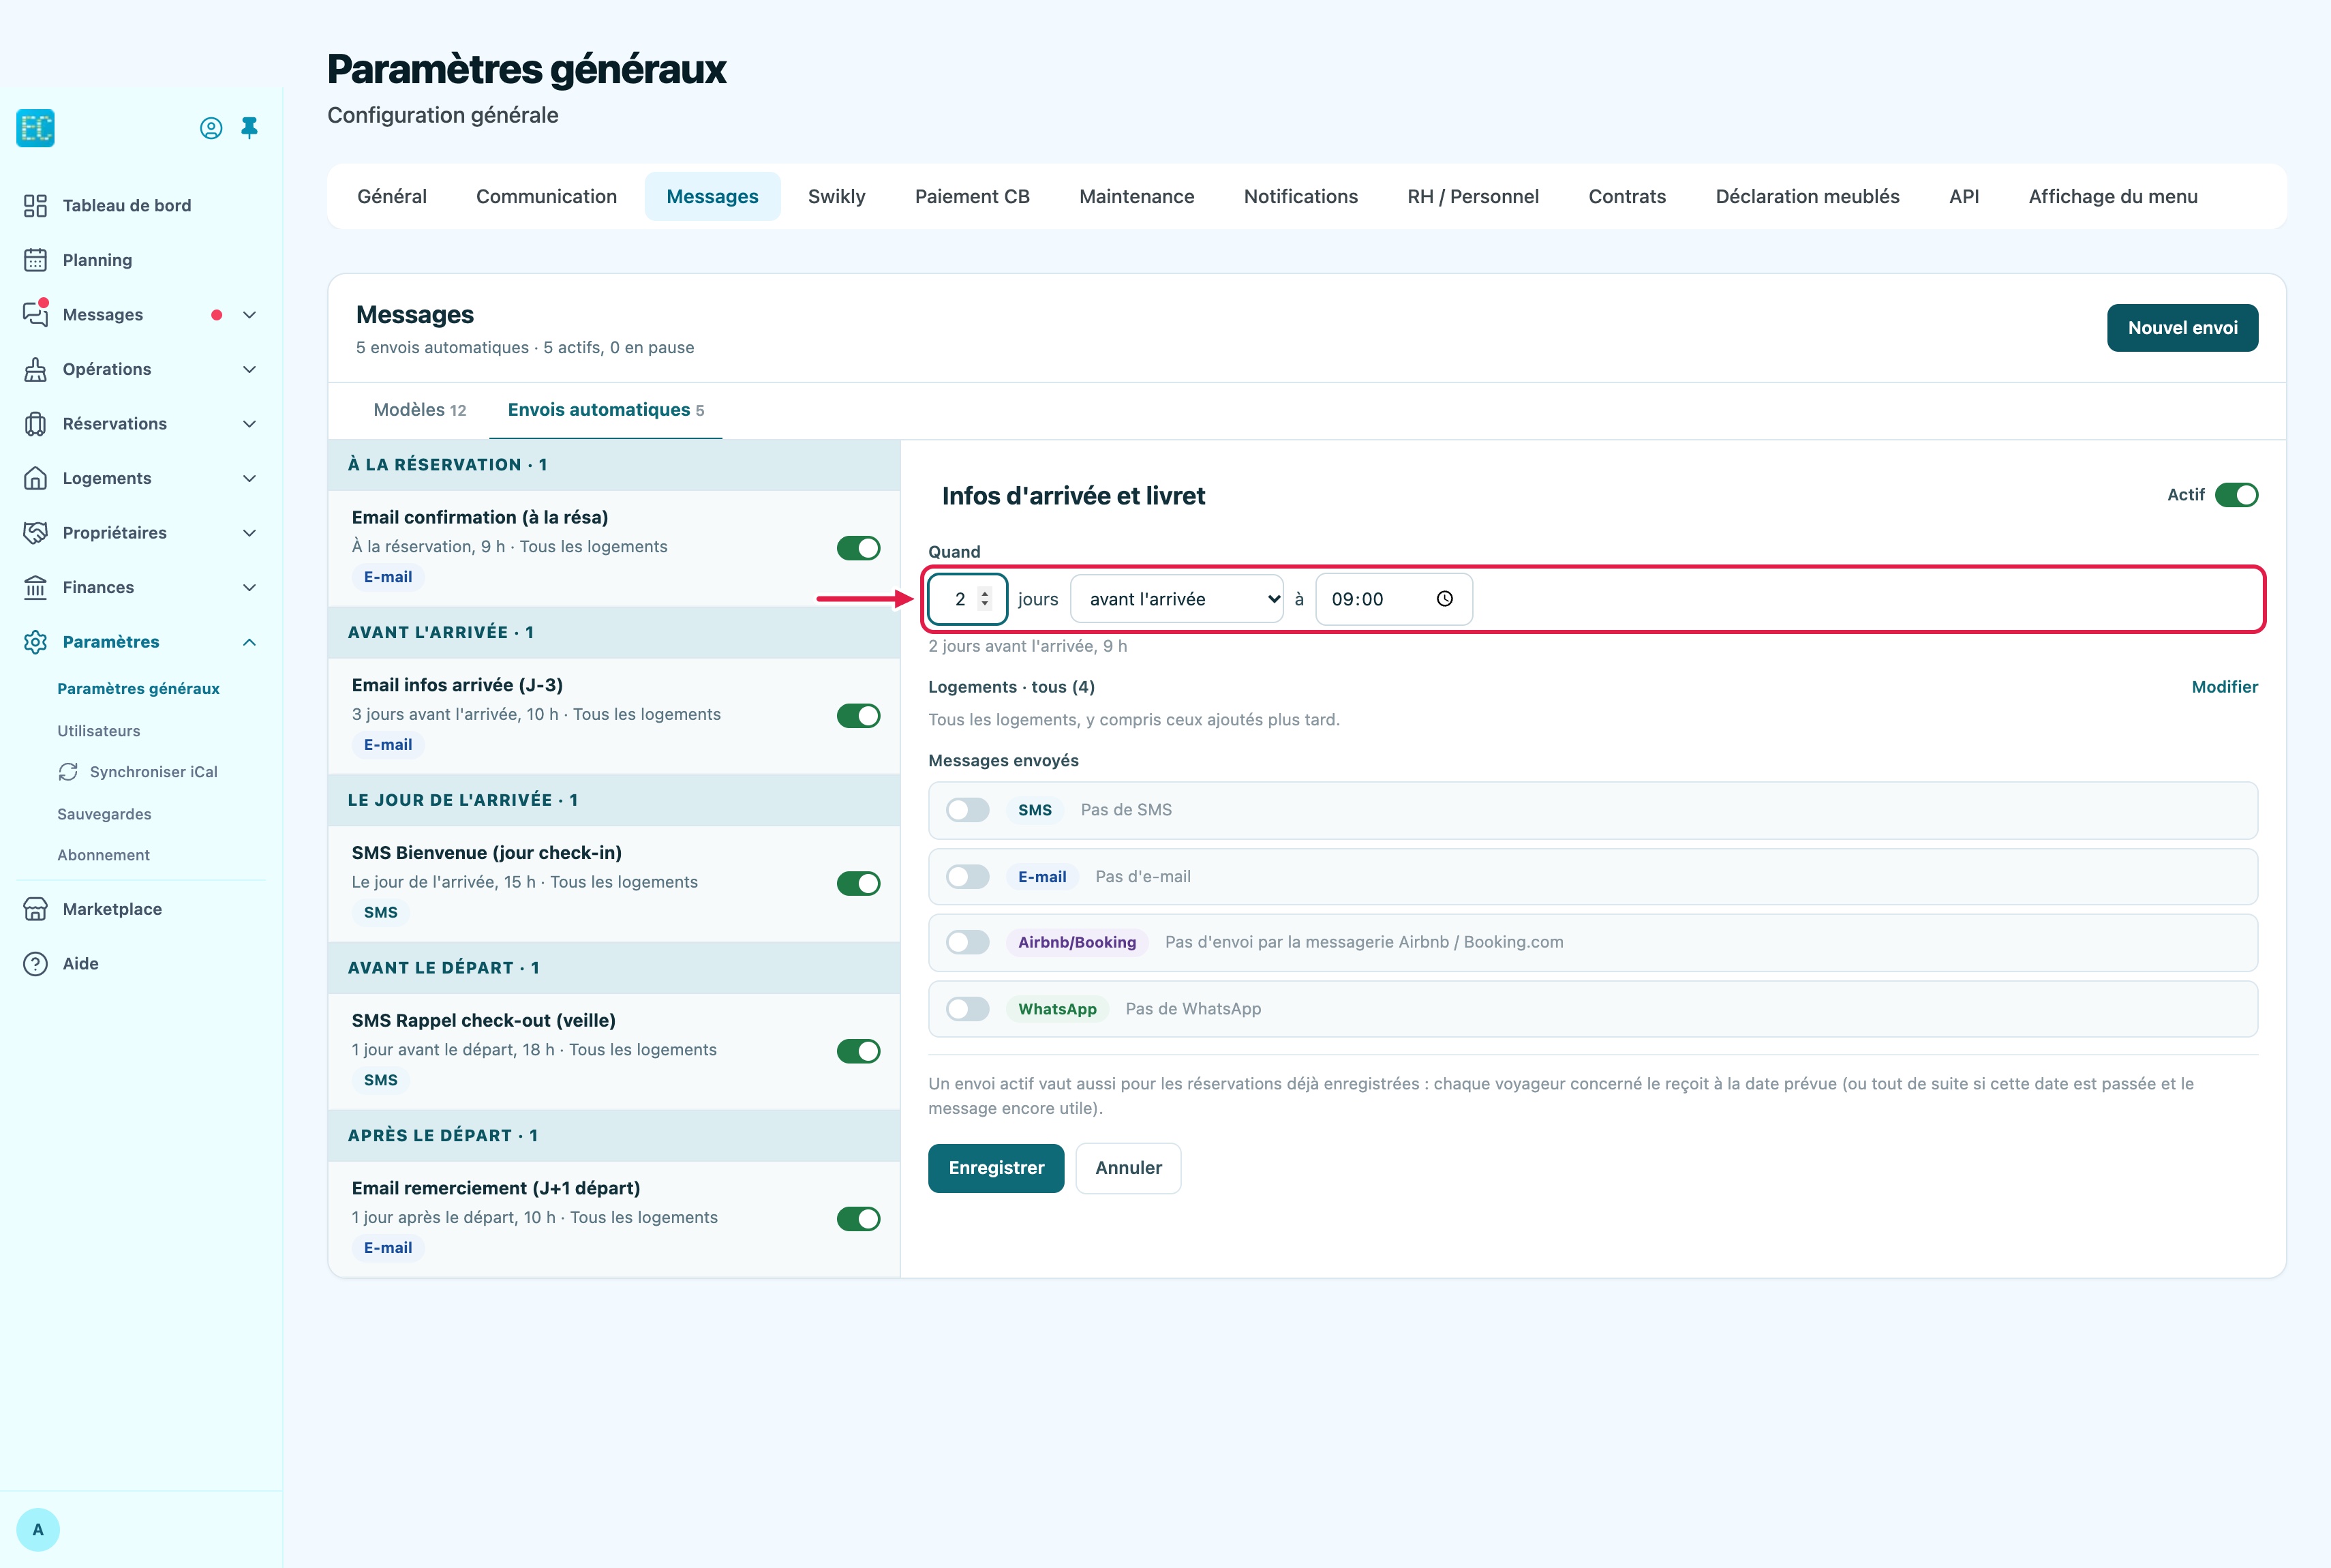Click the red notification dot on Messages
2331x1568 pixels.
217,315
